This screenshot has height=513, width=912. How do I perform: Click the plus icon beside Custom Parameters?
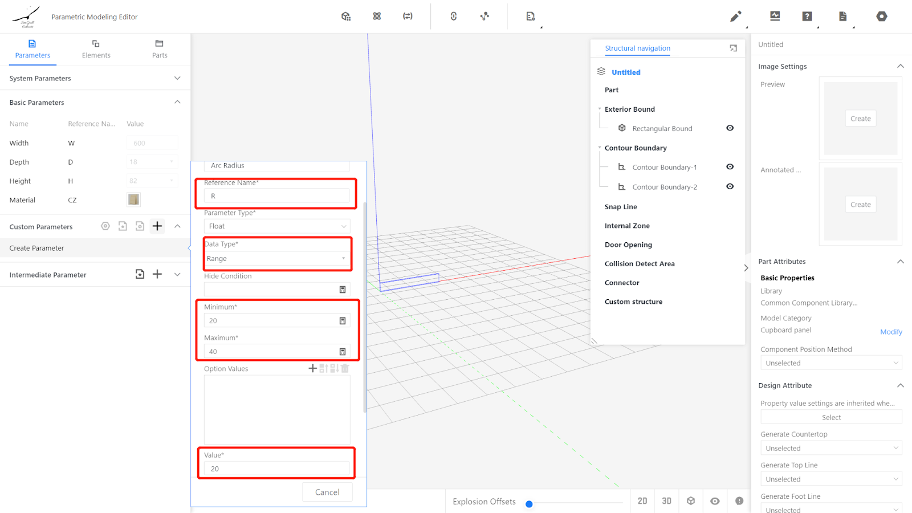point(157,226)
